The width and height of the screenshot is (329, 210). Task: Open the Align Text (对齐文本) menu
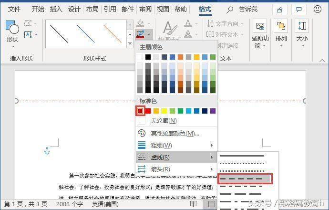pyautogui.click(x=225, y=34)
